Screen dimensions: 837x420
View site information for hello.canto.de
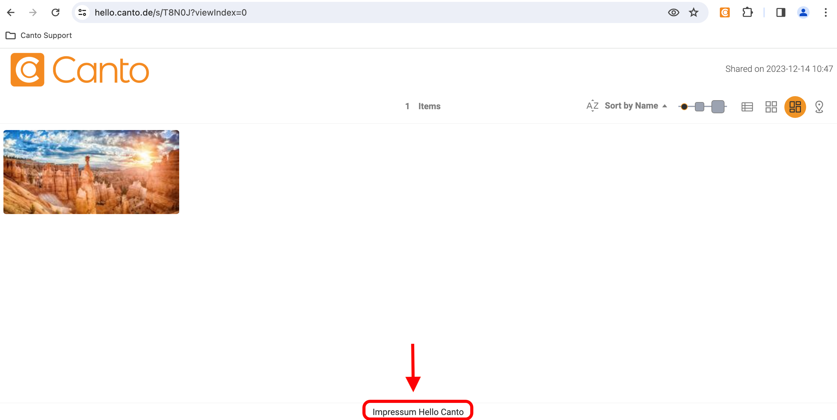(x=82, y=12)
